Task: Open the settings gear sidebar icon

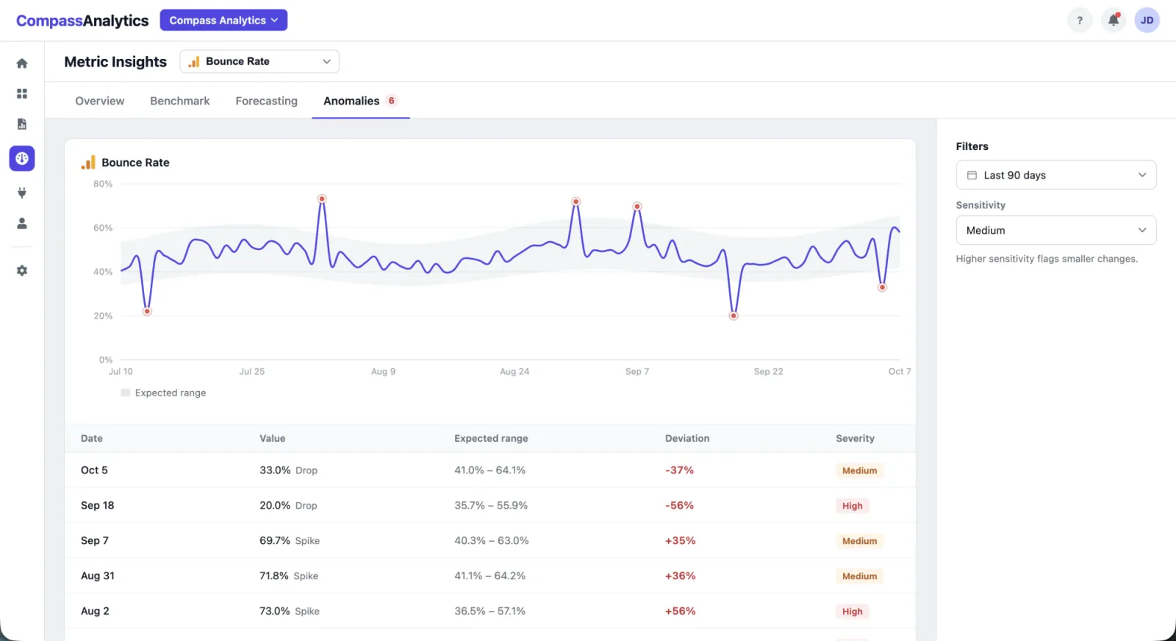Action: (22, 271)
